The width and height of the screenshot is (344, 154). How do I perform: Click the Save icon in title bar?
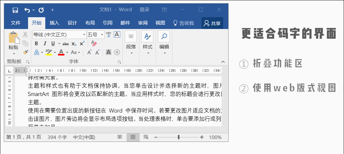tap(15, 10)
